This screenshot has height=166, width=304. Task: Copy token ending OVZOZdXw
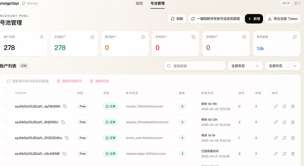[67, 138]
